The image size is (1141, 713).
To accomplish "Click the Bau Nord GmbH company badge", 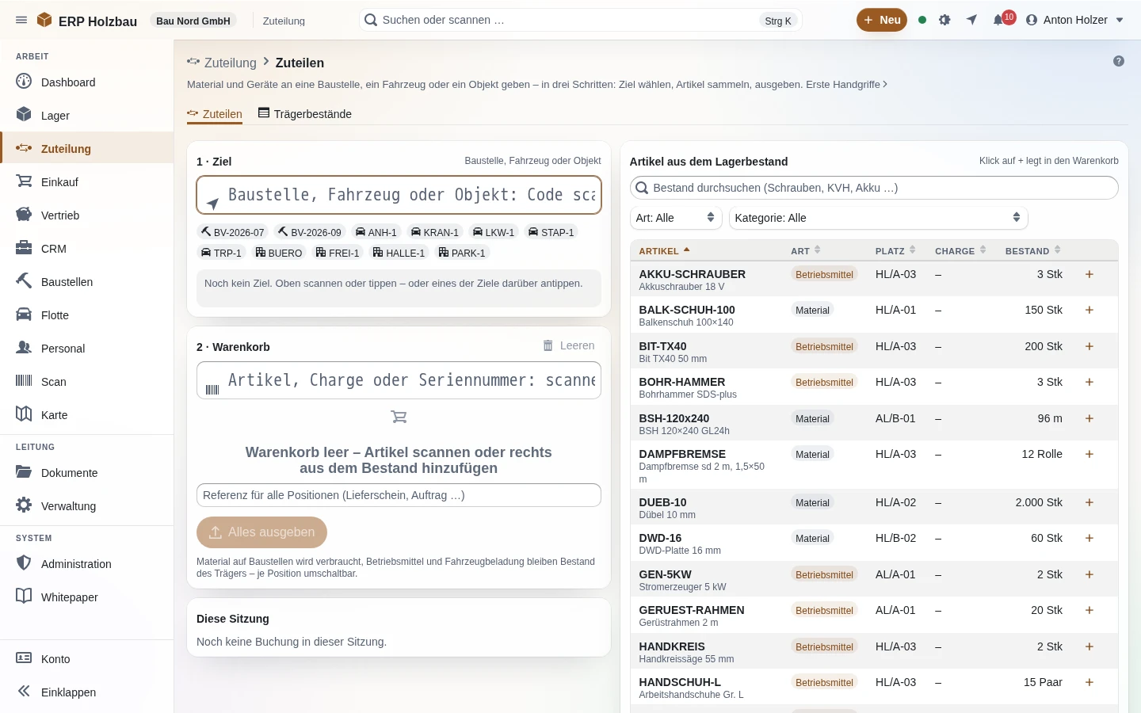I will point(193,21).
